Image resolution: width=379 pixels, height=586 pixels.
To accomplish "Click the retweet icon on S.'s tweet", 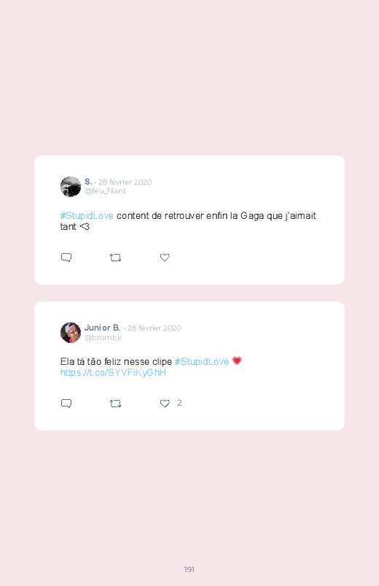I will pyautogui.click(x=115, y=258).
